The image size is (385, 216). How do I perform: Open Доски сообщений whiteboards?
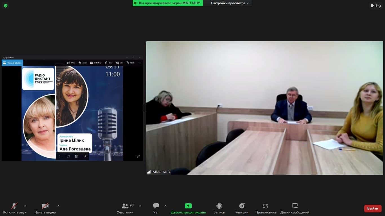click(x=295, y=208)
